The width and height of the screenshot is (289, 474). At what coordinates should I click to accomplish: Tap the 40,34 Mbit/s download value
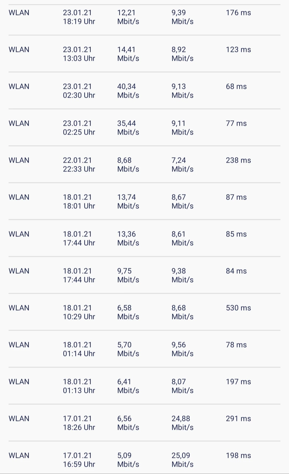coord(128,91)
